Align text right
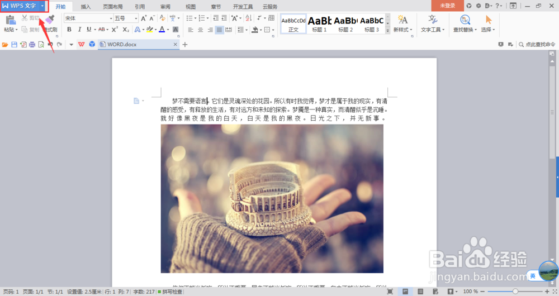Viewport: 559px width, 296px height. [210, 30]
